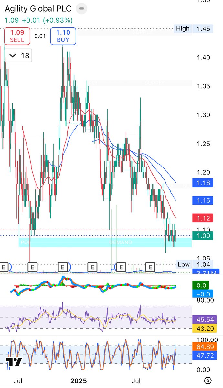223x388 pixels.
Task: Tap the TradingView logo
Action: pyautogui.click(x=14, y=362)
